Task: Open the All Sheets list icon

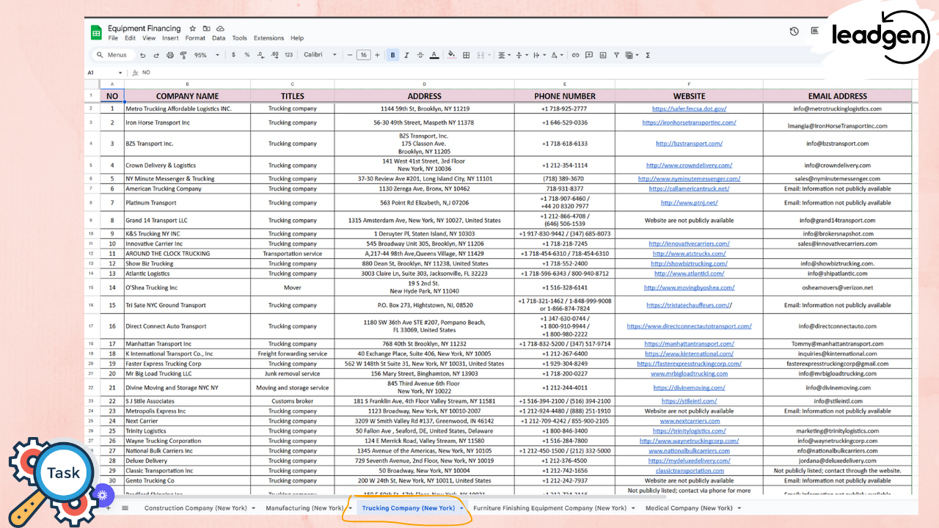Action: pos(125,507)
